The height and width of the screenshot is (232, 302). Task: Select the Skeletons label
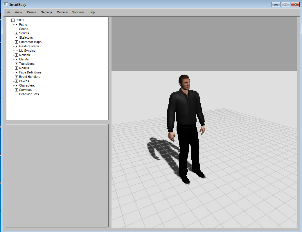click(x=26, y=37)
